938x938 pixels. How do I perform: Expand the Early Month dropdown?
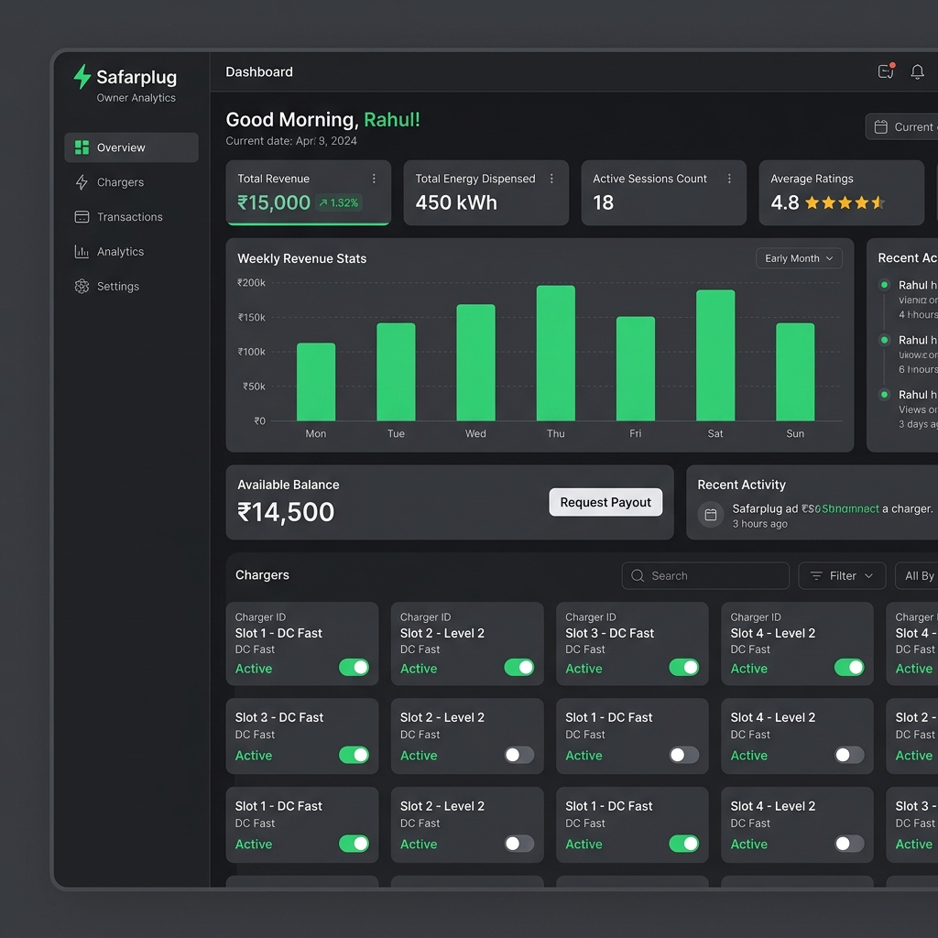(x=799, y=258)
